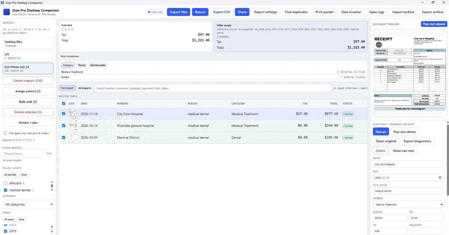This screenshot has height=235, width=449.
Task: Click the Export archive button
Action: tap(433, 12)
